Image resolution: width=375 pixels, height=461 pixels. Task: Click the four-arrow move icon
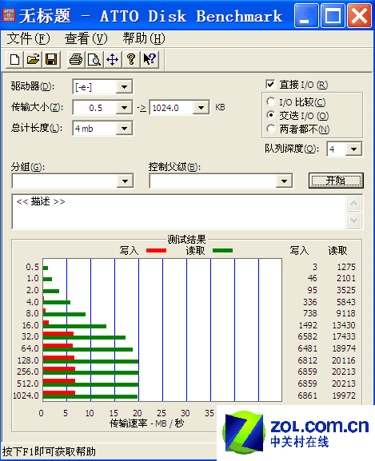point(113,60)
